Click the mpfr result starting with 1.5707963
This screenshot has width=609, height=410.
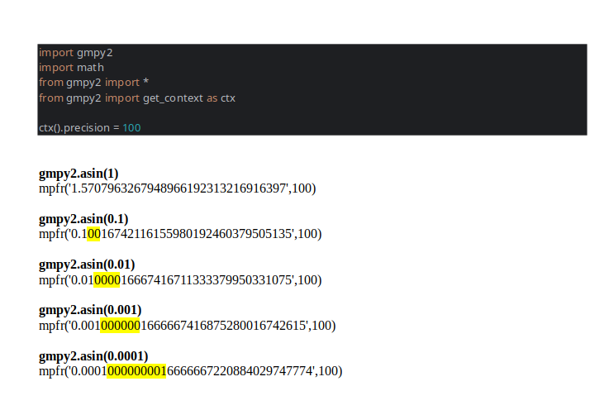point(177,188)
